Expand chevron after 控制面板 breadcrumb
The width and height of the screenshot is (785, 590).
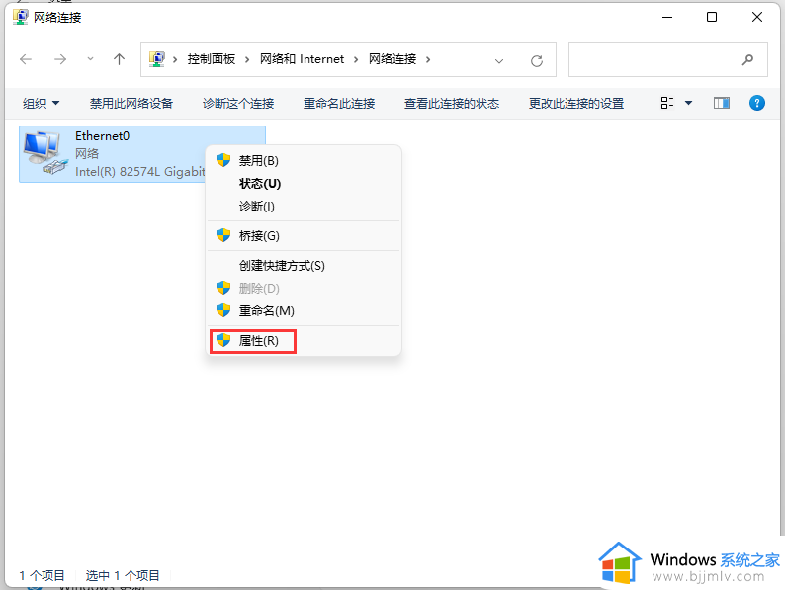coord(247,60)
